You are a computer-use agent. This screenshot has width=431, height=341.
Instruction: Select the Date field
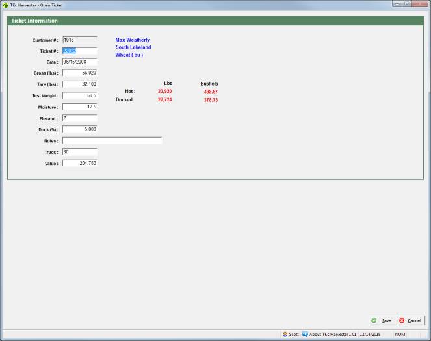79,62
